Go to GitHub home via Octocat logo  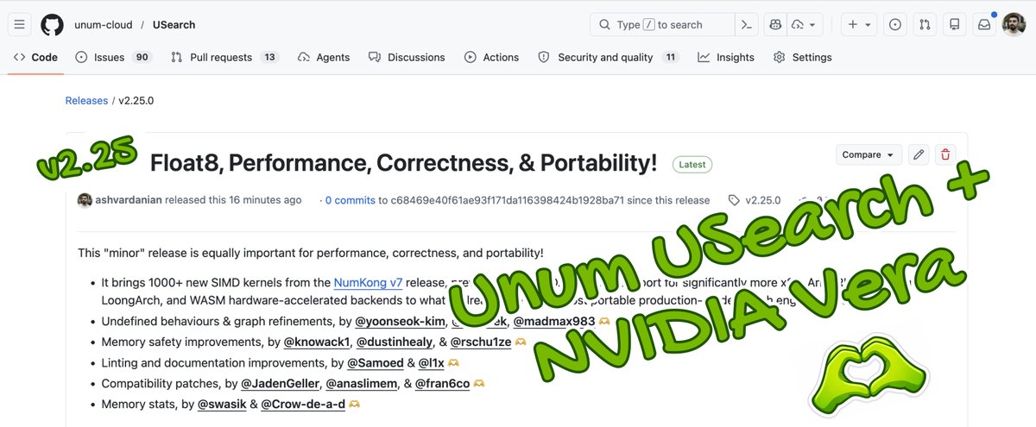click(x=53, y=24)
